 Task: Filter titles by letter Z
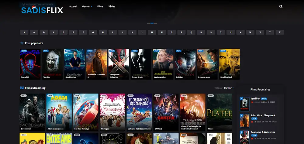(280, 33)
